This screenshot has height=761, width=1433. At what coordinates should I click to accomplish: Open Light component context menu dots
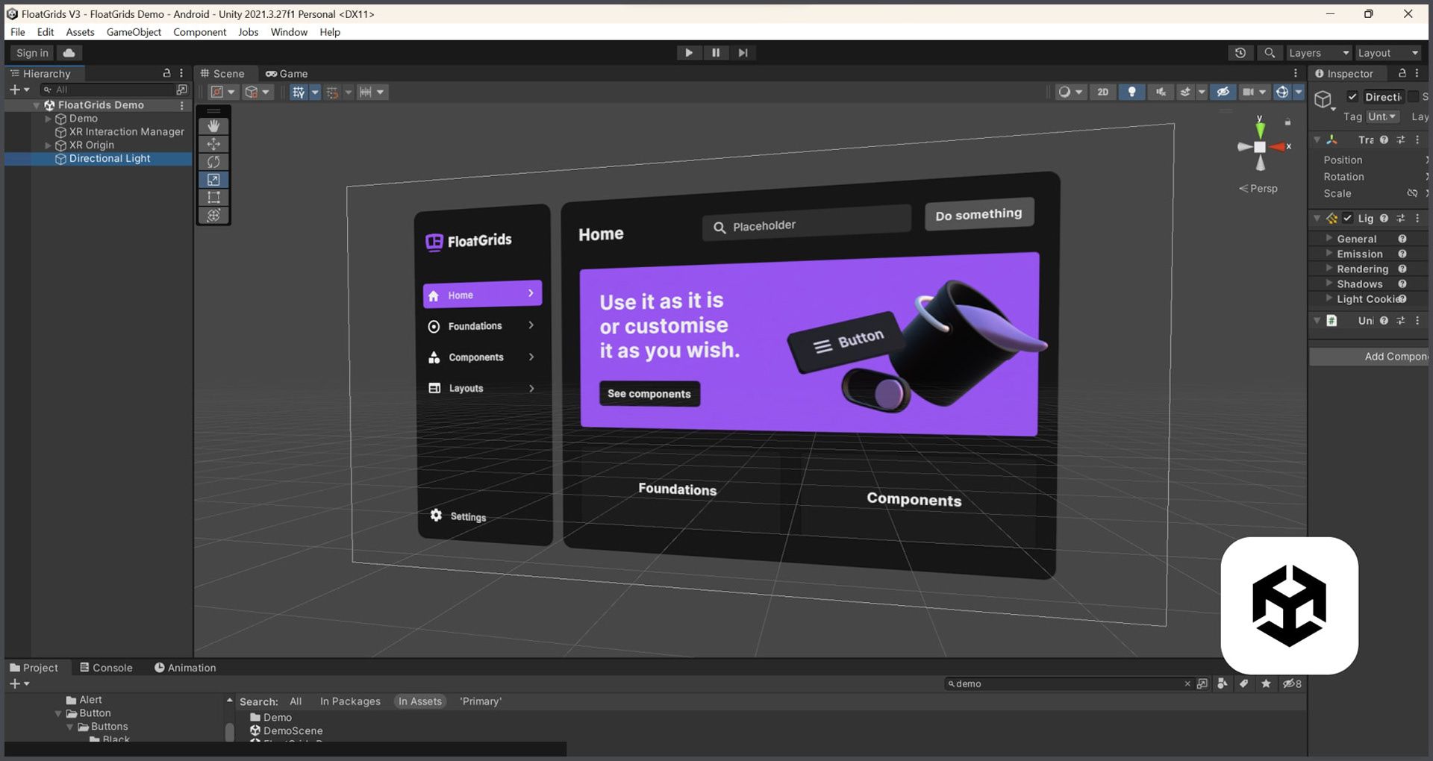coord(1417,218)
